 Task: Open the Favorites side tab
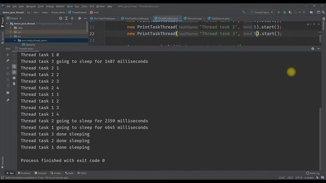(x=2, y=162)
